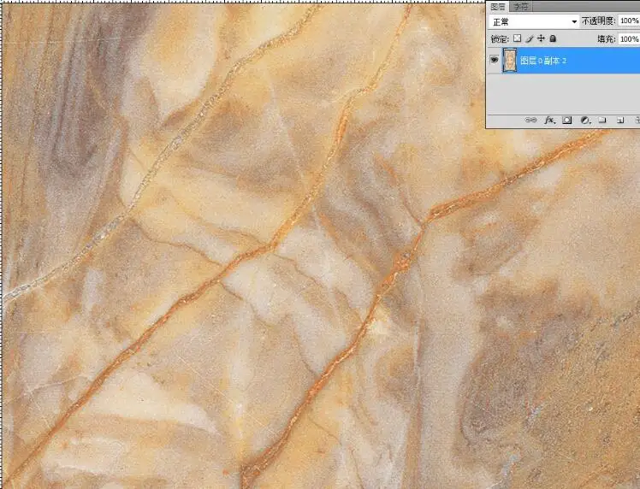Toggle lock position move icon
The height and width of the screenshot is (489, 640).
click(x=541, y=38)
